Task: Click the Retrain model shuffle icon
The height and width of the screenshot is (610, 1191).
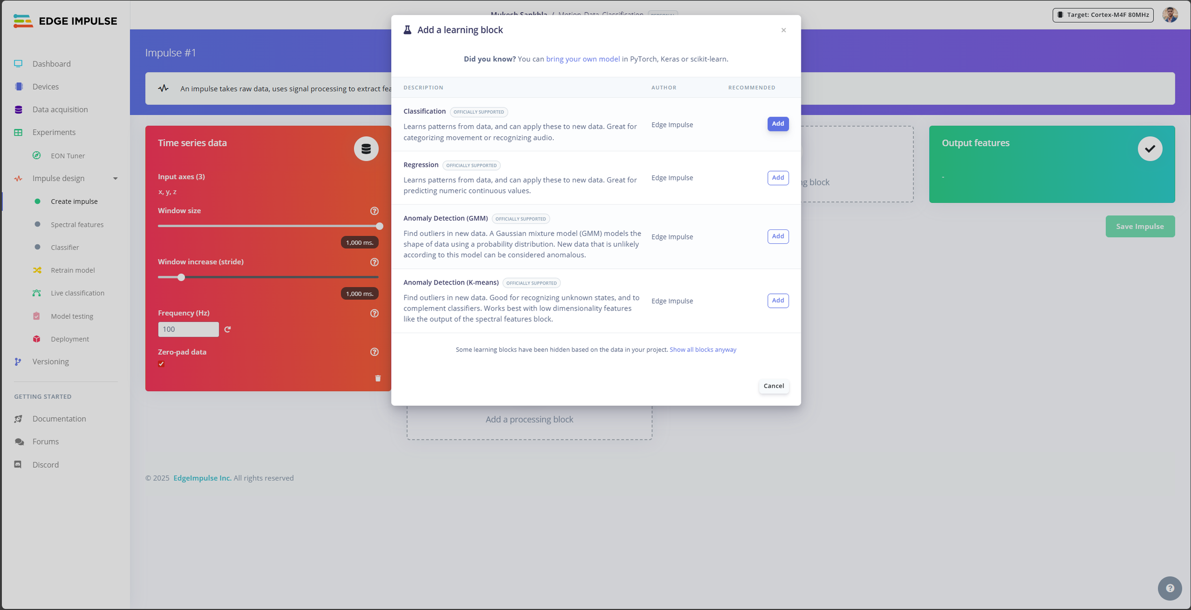Action: click(37, 270)
